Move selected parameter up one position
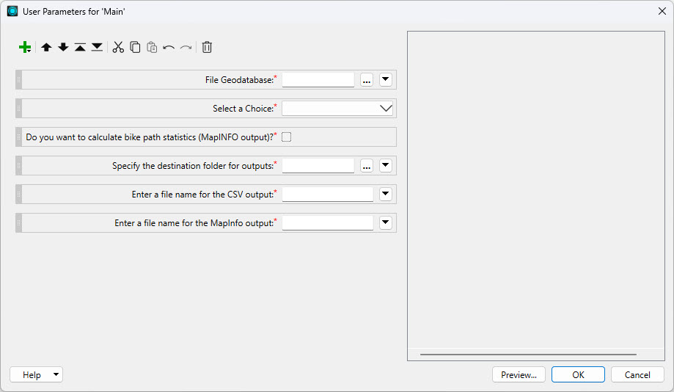The height and width of the screenshot is (392, 674). [x=46, y=47]
